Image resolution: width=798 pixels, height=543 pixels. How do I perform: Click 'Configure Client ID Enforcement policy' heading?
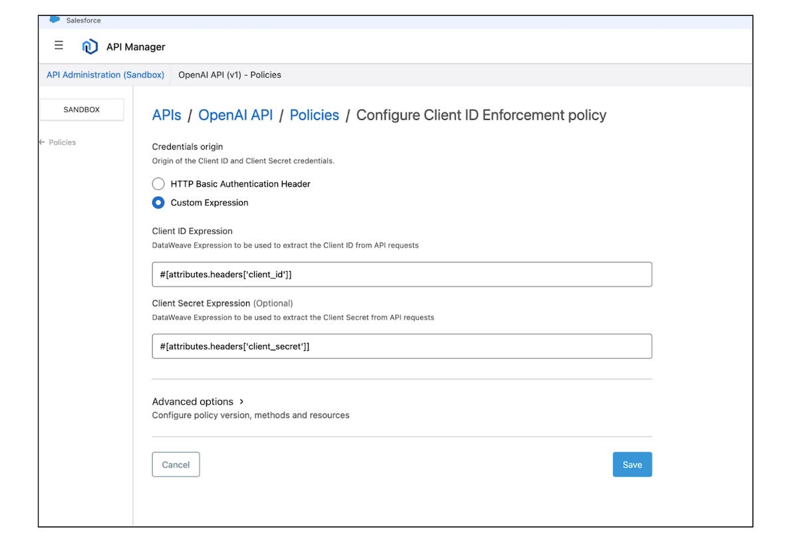[481, 115]
